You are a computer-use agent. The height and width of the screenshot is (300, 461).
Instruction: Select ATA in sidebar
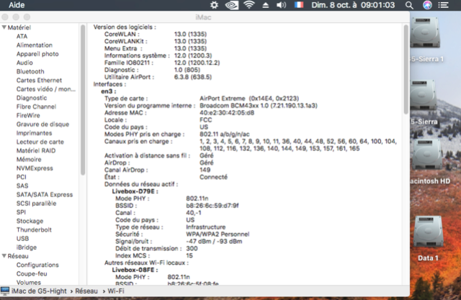point(22,36)
